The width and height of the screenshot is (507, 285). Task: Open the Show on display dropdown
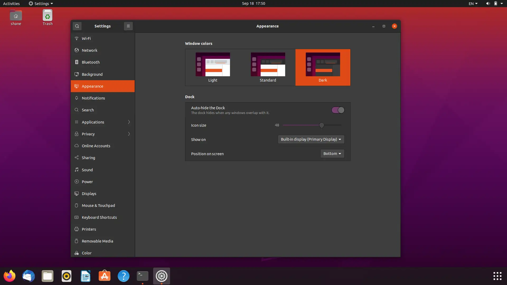311,139
